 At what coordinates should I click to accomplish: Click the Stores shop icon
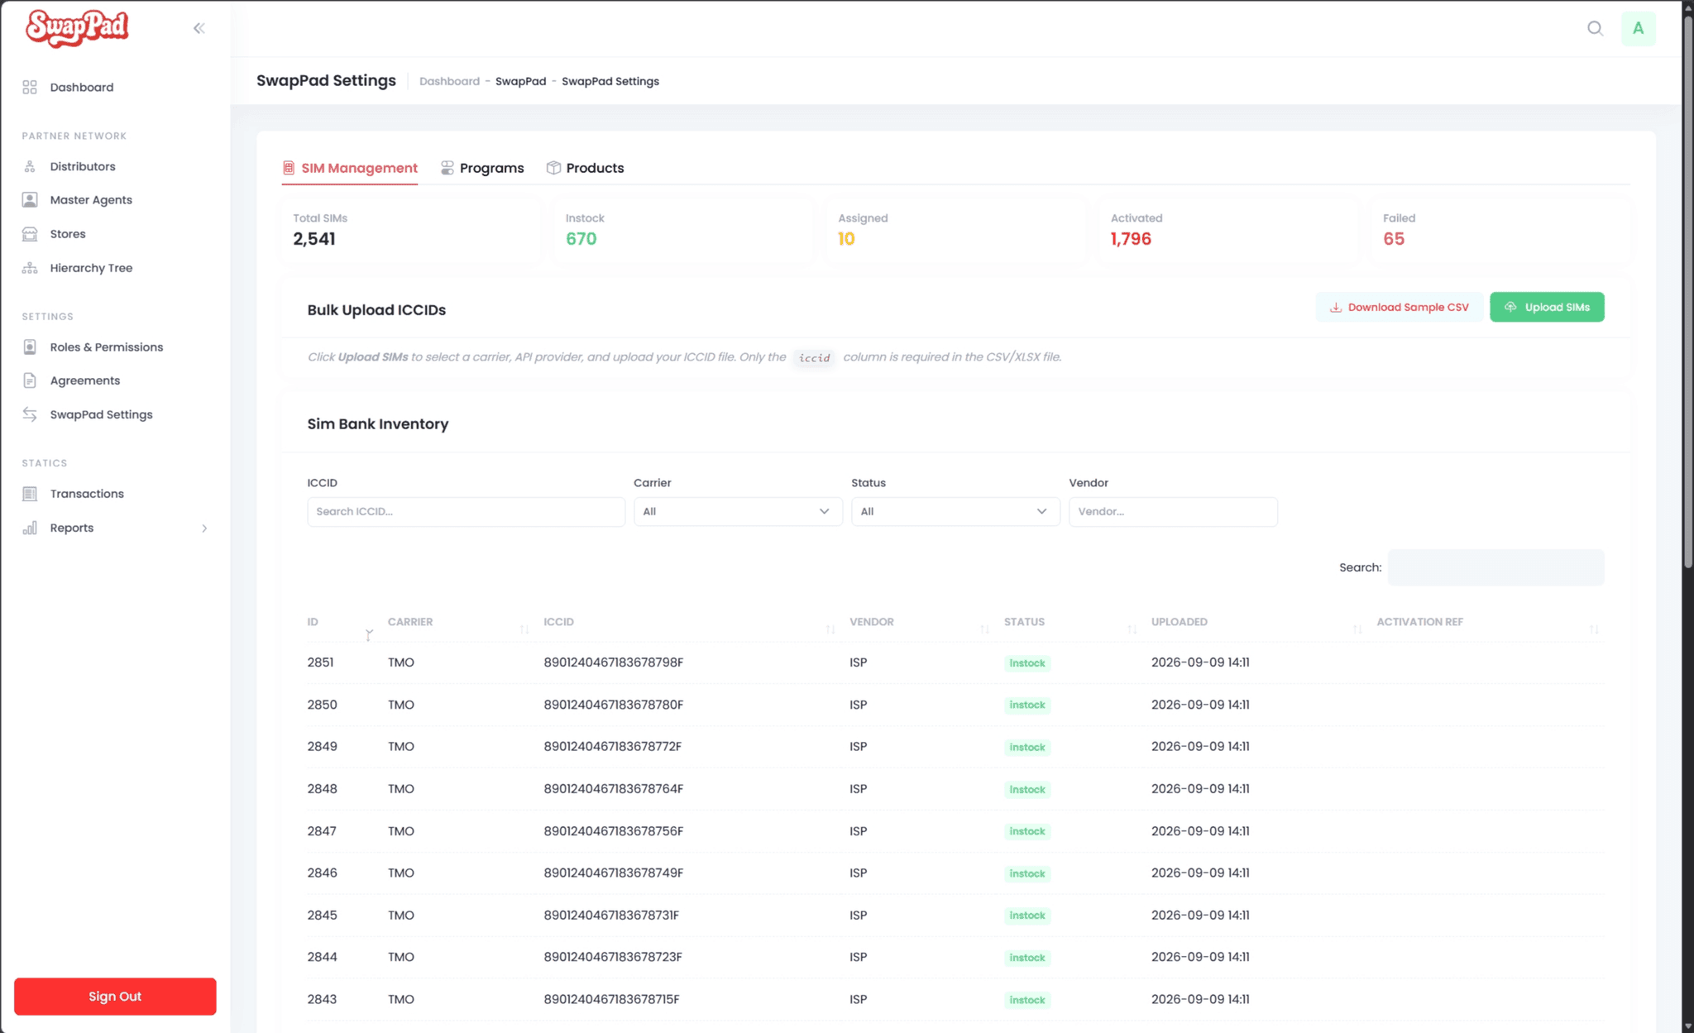(x=30, y=234)
